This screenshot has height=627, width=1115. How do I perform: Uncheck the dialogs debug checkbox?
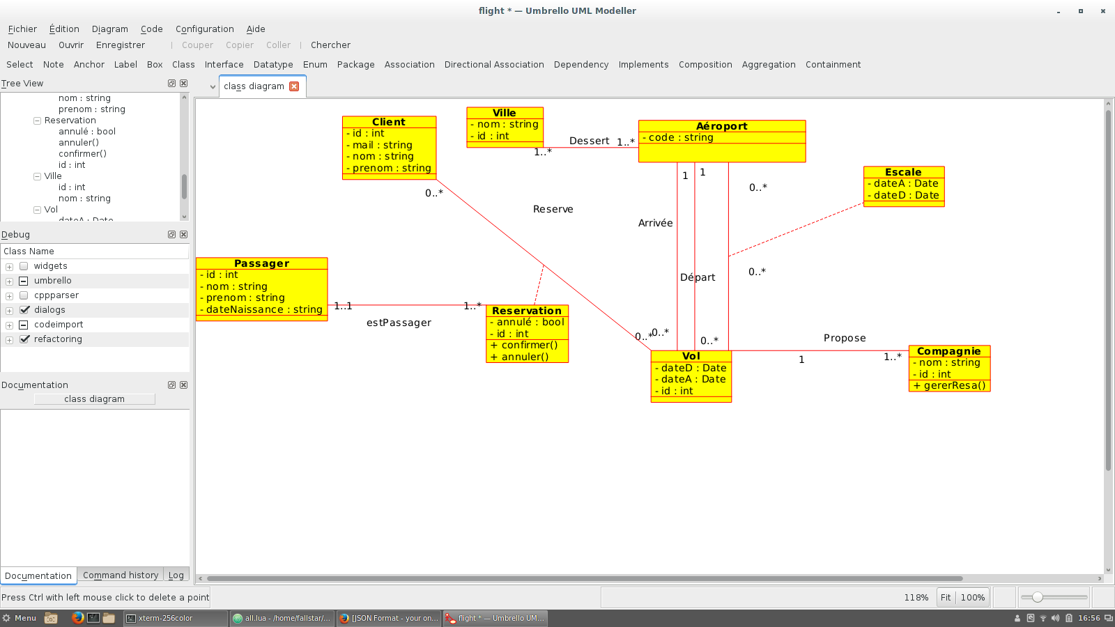[24, 310]
